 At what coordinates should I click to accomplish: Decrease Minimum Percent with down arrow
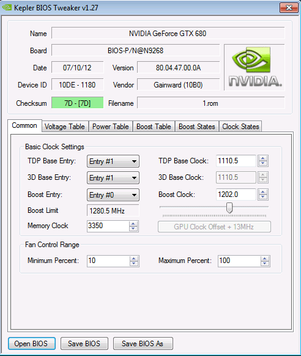click(x=134, y=264)
